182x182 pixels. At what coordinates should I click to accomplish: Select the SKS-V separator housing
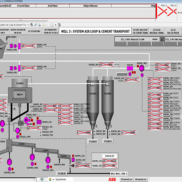point(20,95)
